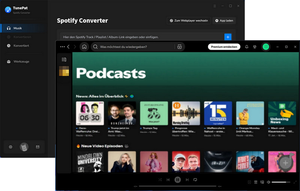Click Zum Webplayer wechseln button
300x191 pixels.
(189, 21)
